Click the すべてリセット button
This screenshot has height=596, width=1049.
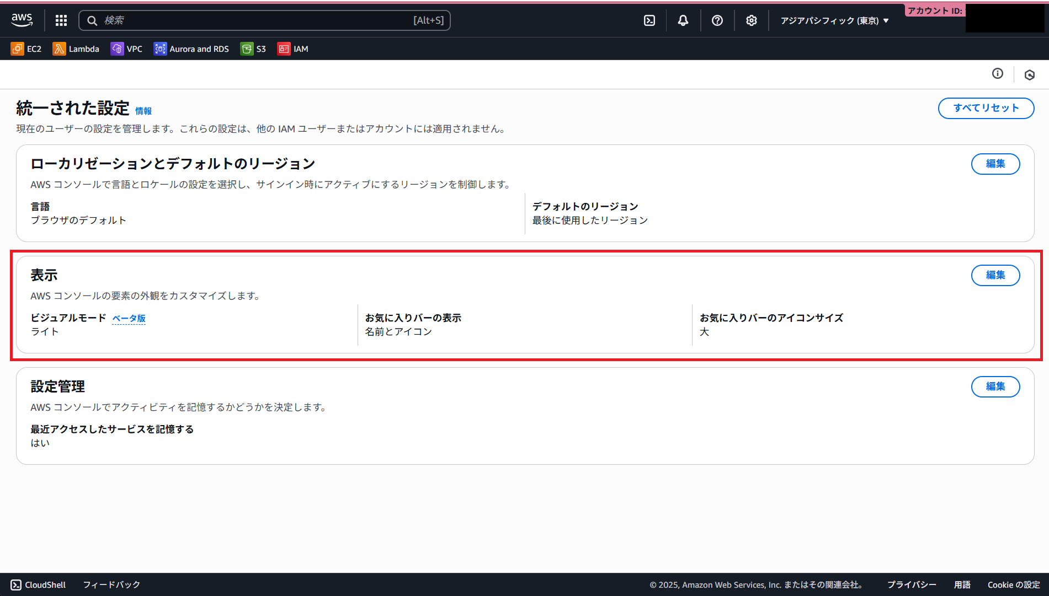click(x=986, y=108)
